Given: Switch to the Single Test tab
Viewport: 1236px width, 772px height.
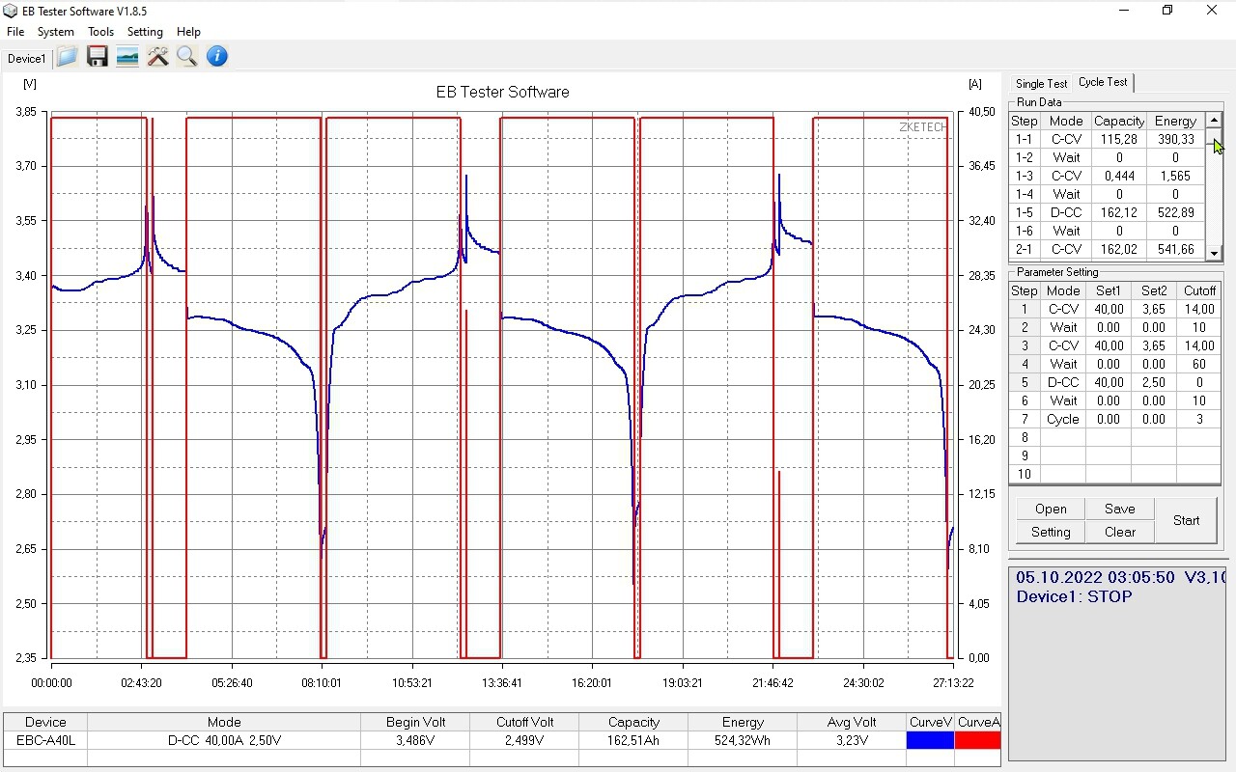Looking at the screenshot, I should pos(1041,84).
